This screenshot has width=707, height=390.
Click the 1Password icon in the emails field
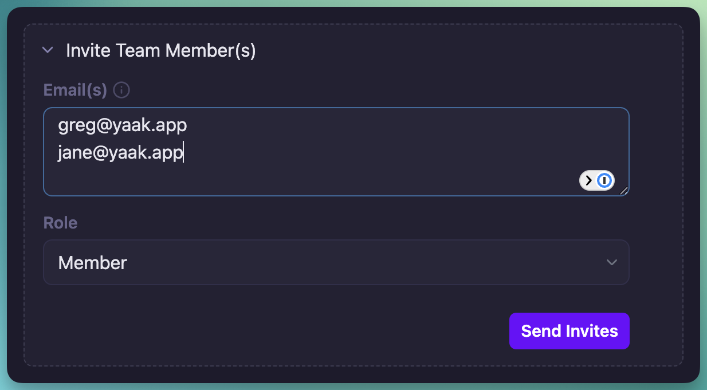pos(604,181)
